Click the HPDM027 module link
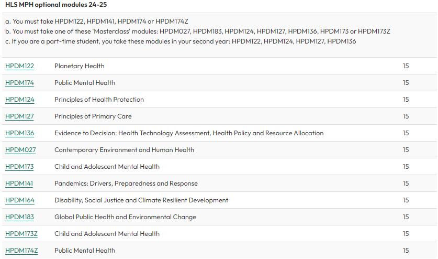The image size is (438, 259). pyautogui.click(x=20, y=150)
